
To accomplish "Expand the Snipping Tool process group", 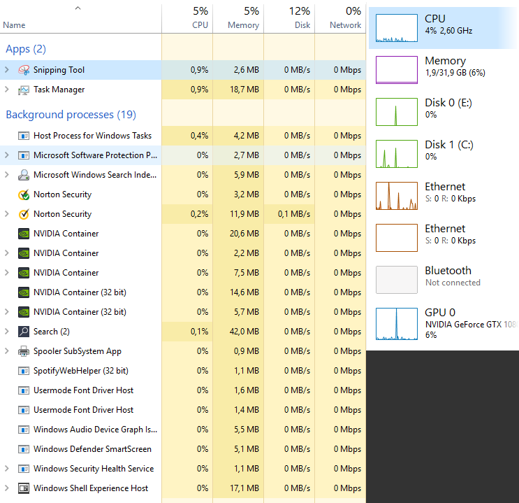I will (7, 70).
